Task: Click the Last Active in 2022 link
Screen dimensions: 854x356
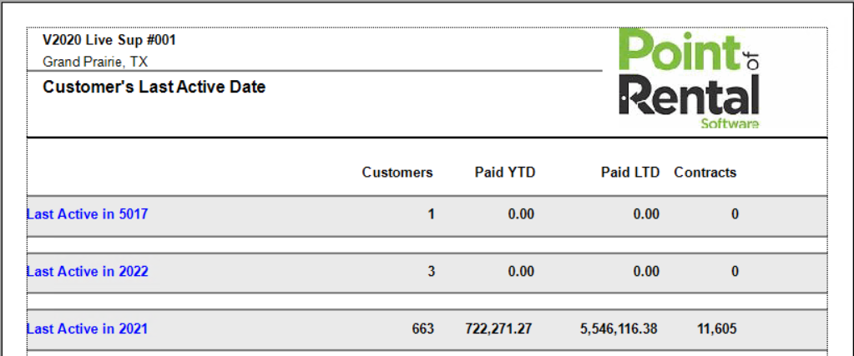Action: 87,272
